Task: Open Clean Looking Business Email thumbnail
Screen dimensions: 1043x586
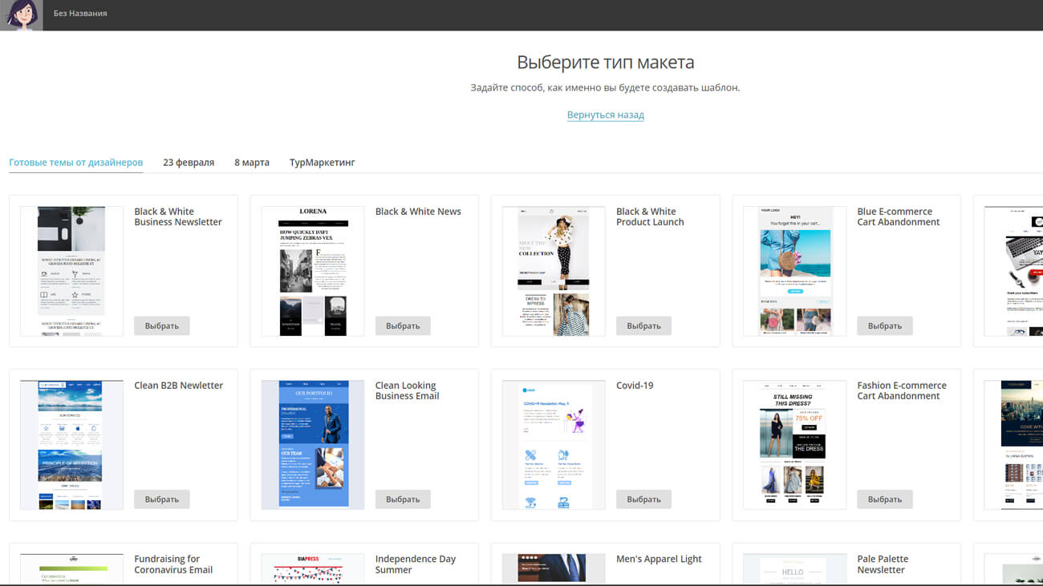Action: pos(313,445)
